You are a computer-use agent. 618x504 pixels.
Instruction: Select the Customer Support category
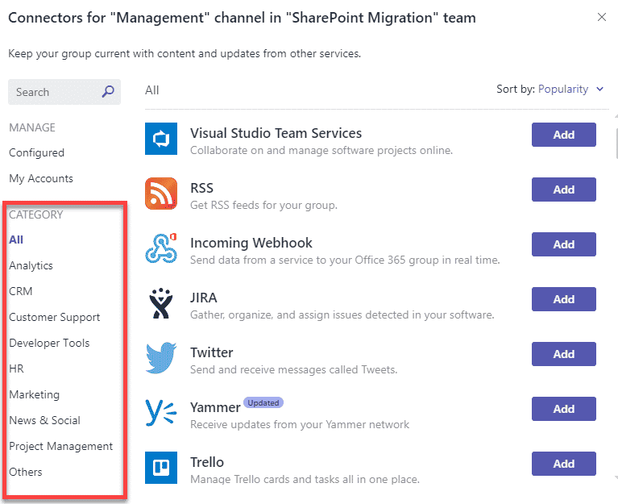(55, 317)
